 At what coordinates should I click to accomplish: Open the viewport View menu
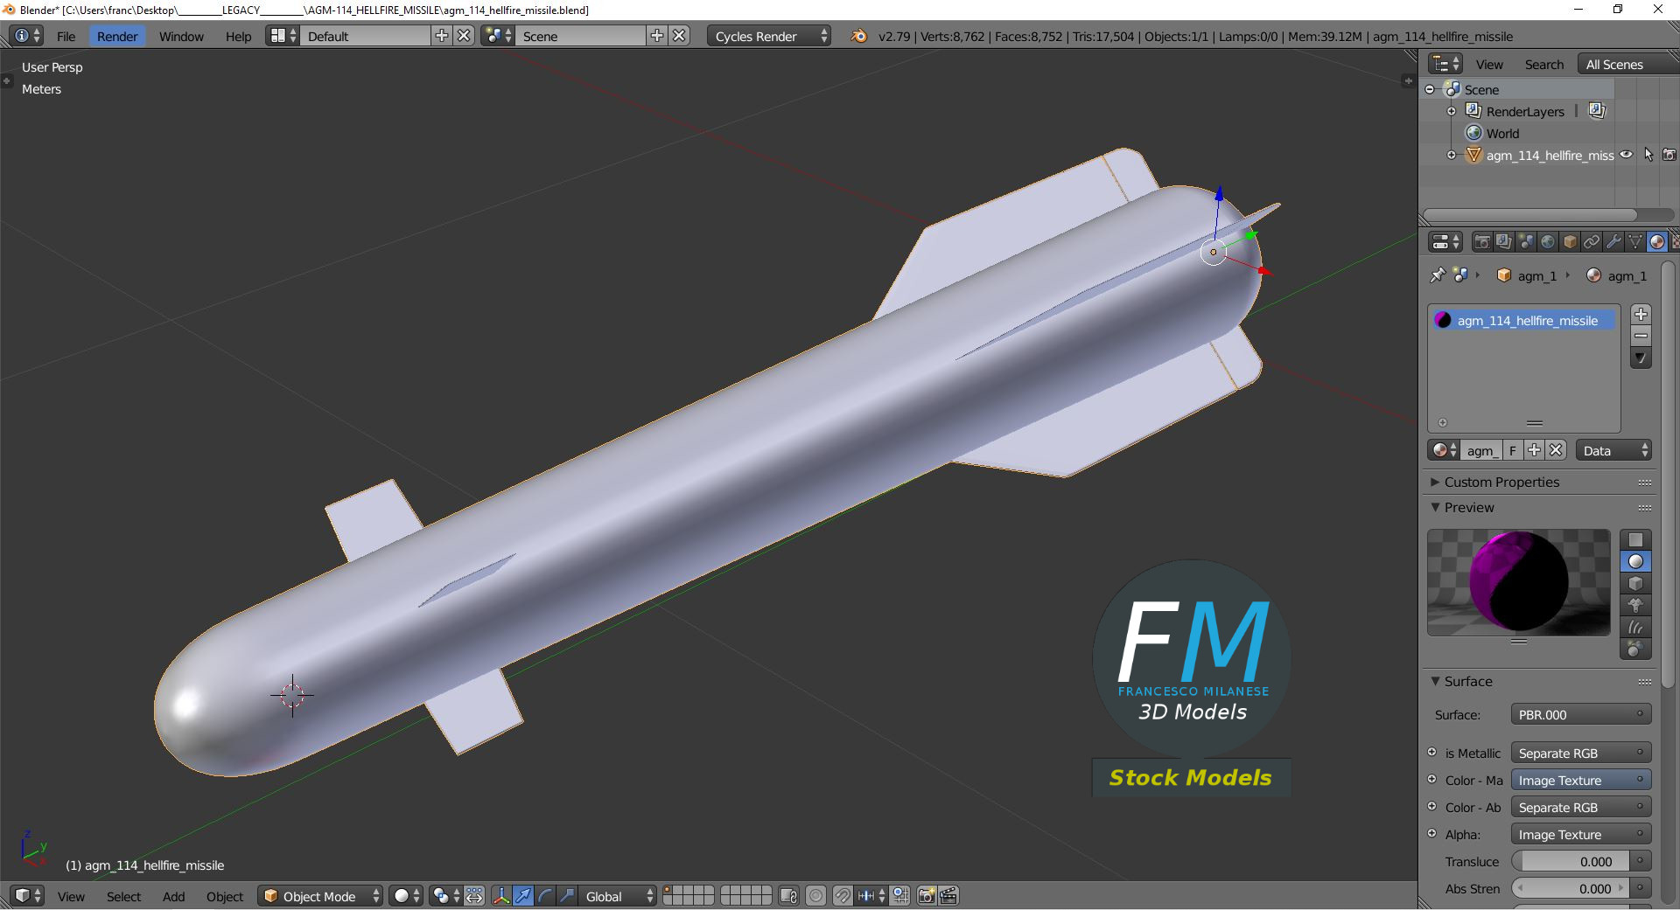pyautogui.click(x=71, y=896)
